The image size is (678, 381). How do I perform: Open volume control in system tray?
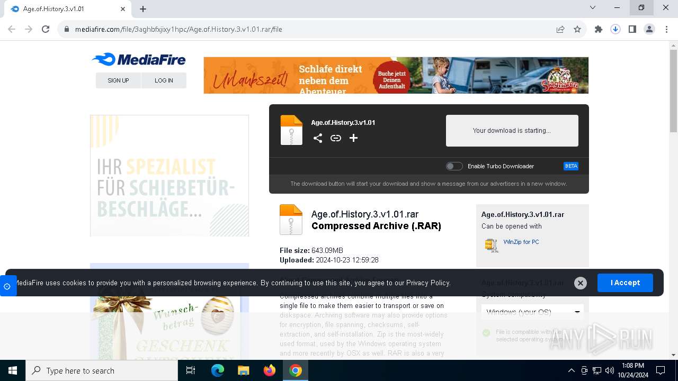tap(610, 370)
